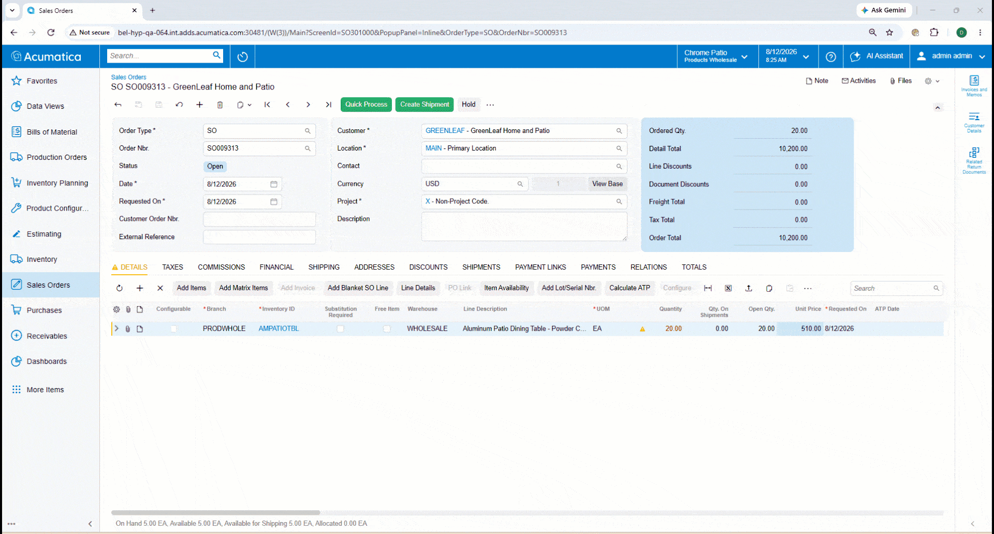The height and width of the screenshot is (534, 994).
Task: Add a new row in details grid
Action: click(x=140, y=288)
